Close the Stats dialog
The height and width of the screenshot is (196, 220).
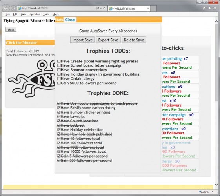(70, 20)
